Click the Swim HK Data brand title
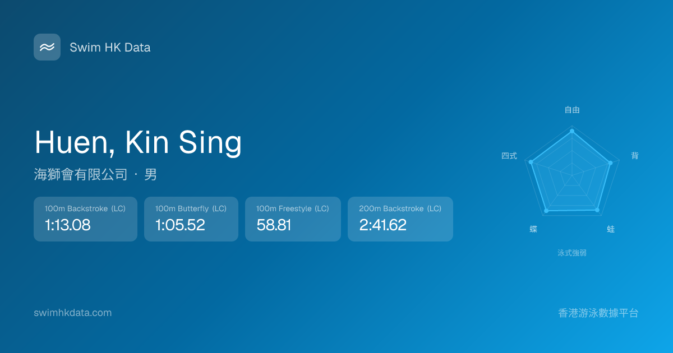The width and height of the screenshot is (673, 353). (x=110, y=48)
